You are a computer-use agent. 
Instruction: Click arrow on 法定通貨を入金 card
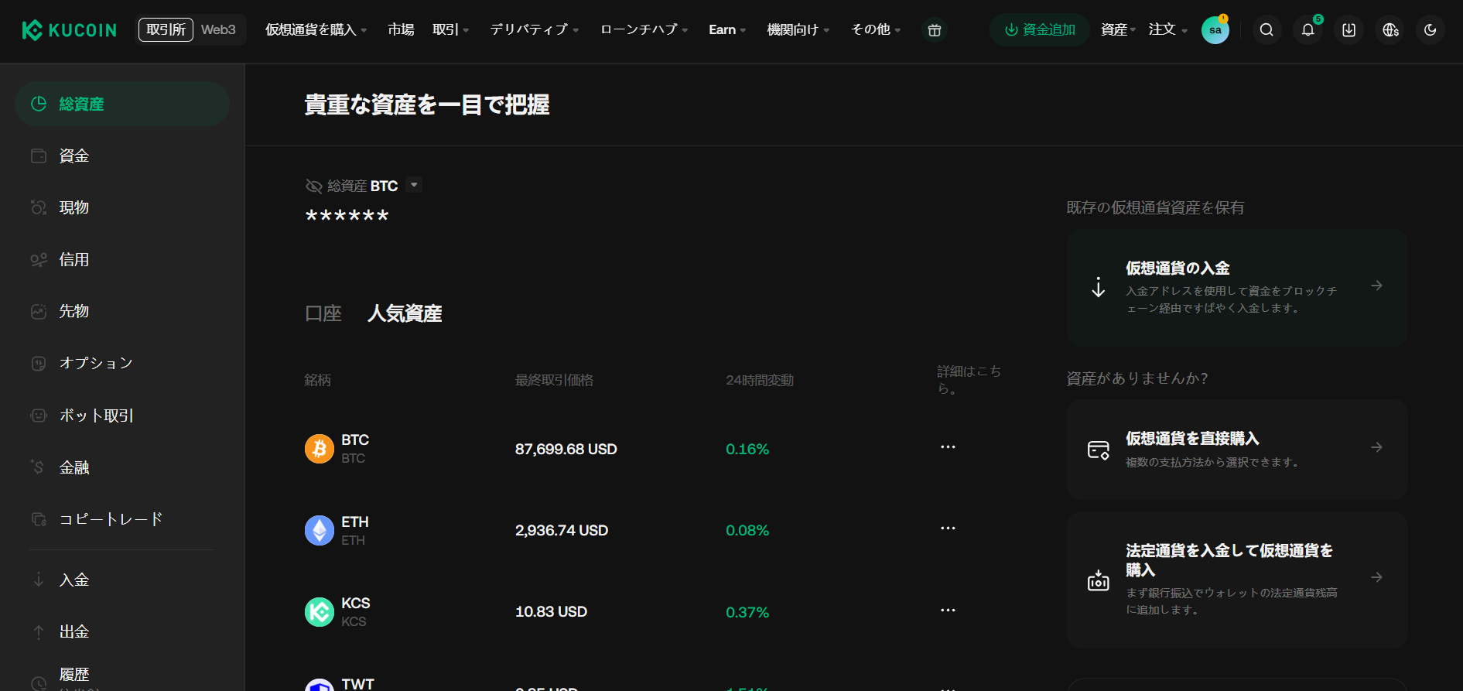1376,577
